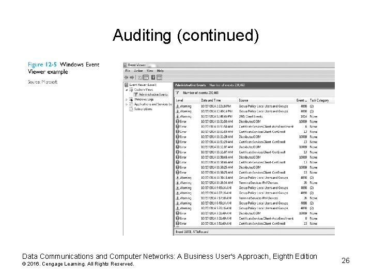Click the error icon on the 11:50:25 DistributedCOM row

(177, 167)
